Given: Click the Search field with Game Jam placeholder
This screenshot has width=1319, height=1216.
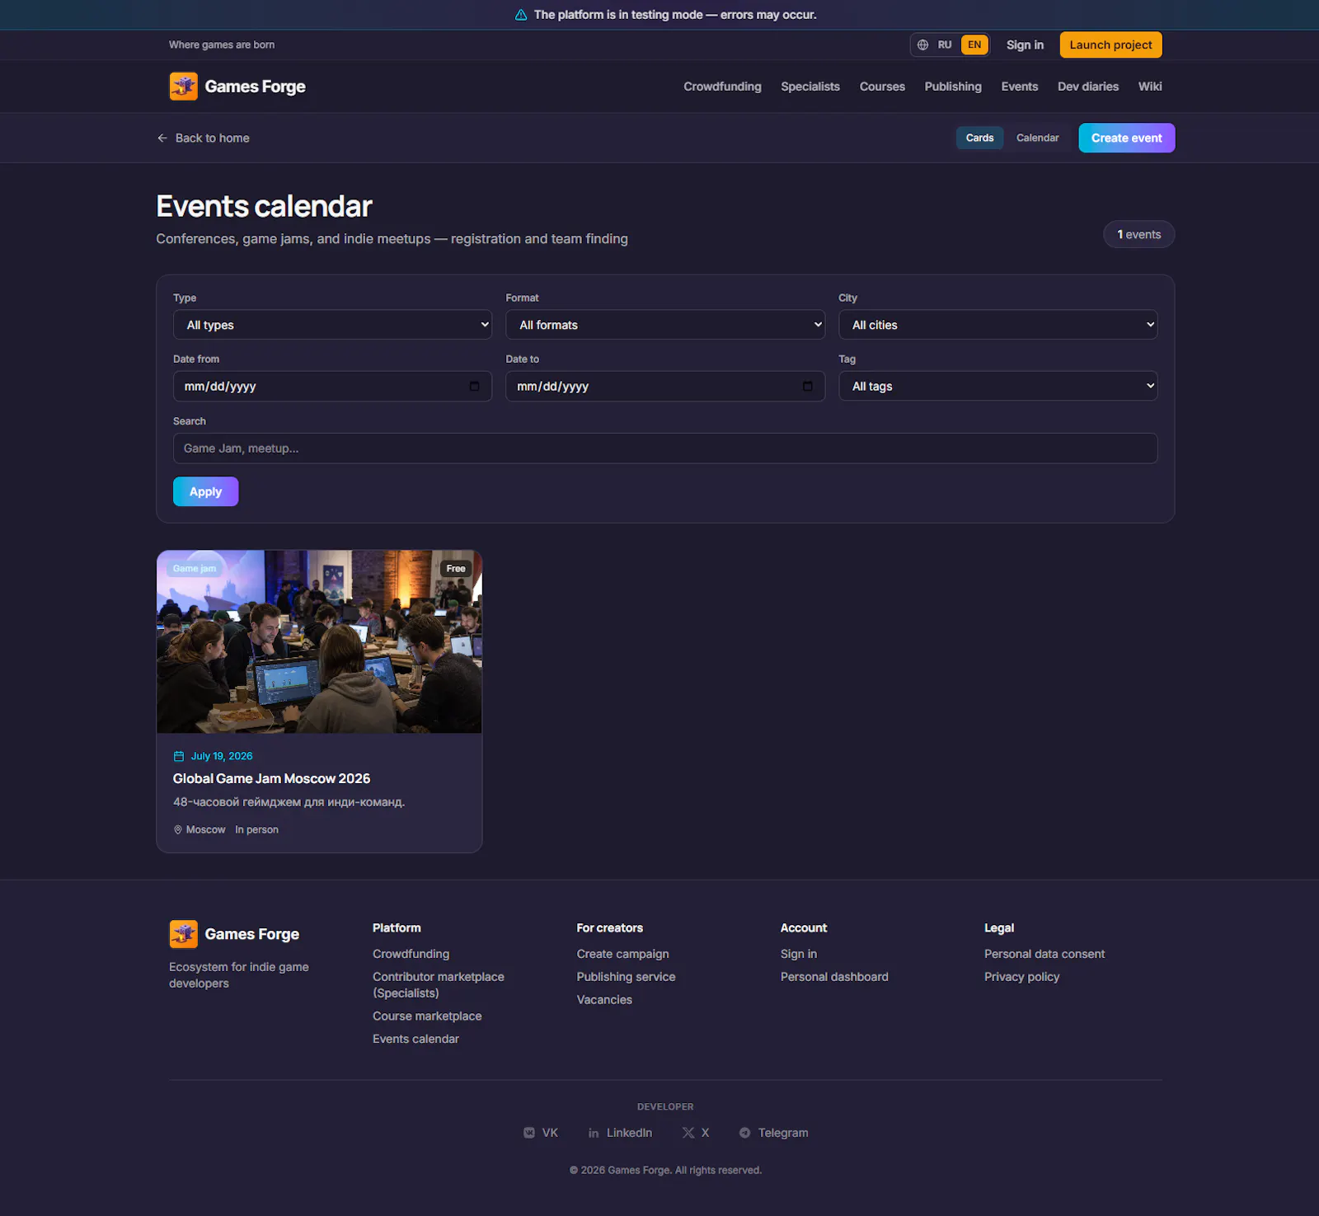Looking at the screenshot, I should 665,448.
